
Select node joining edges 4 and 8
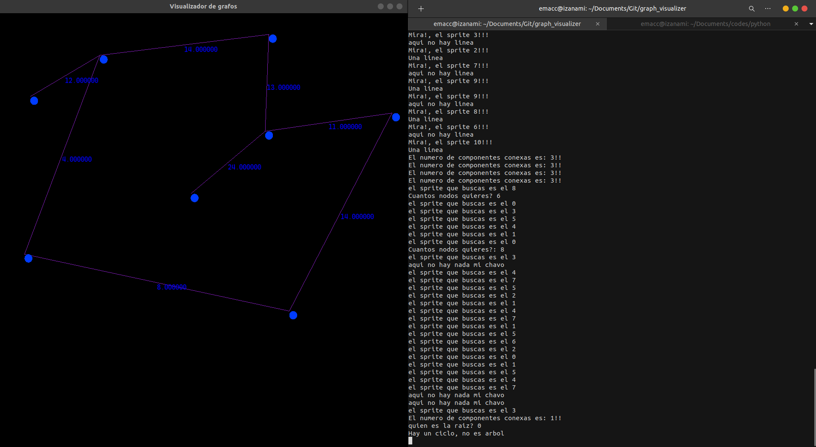click(x=29, y=258)
